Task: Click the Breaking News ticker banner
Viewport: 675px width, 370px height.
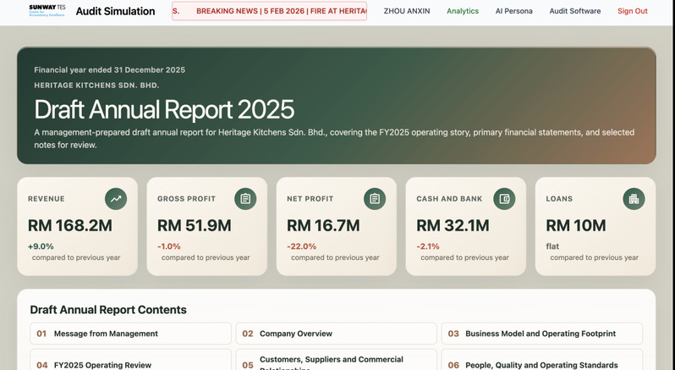Action: [270, 11]
